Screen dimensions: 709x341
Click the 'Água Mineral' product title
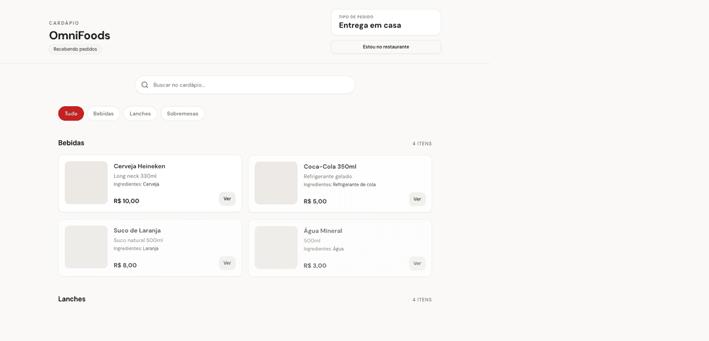[x=323, y=231]
